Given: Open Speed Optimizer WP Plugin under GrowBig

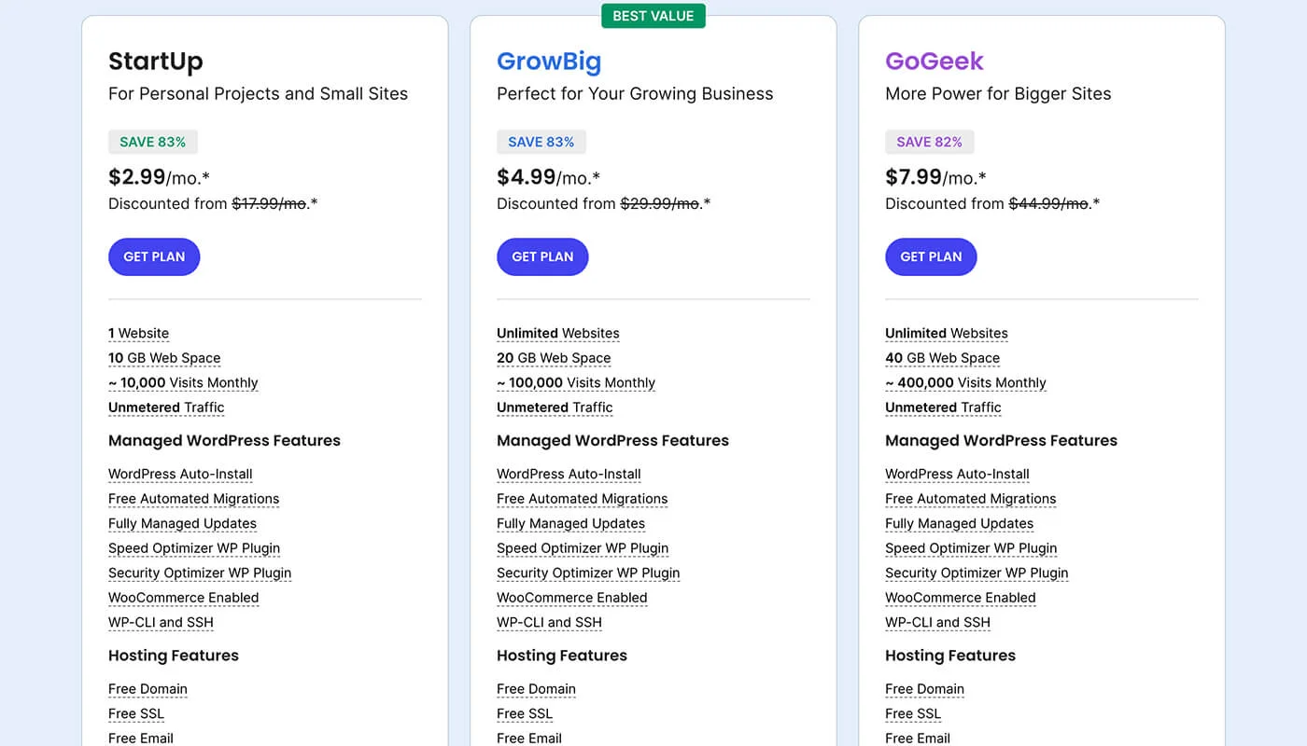Looking at the screenshot, I should coord(582,548).
